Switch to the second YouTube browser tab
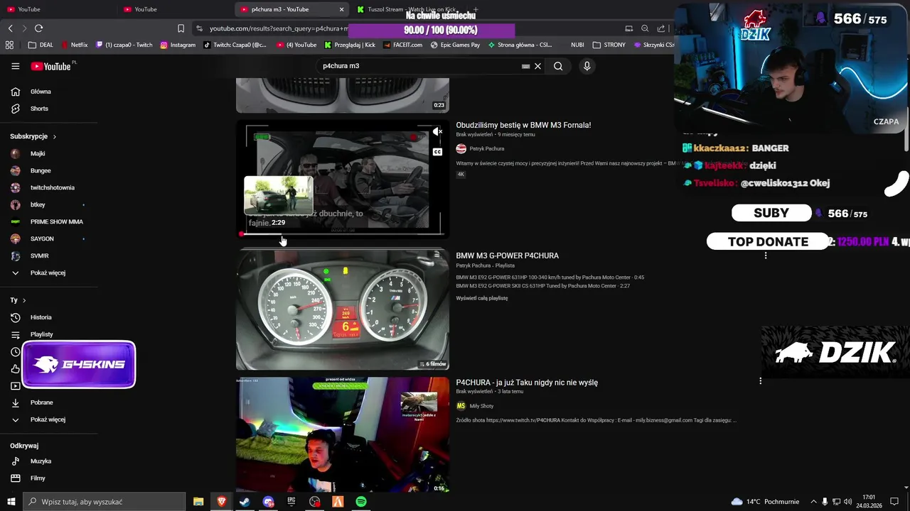The height and width of the screenshot is (511, 910). click(174, 9)
